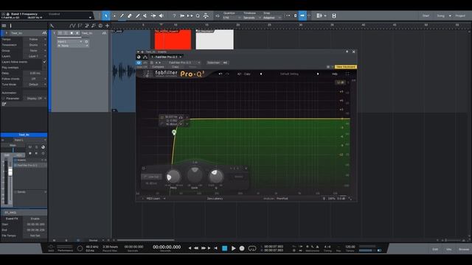Add a new track with plus icon
This screenshot has height=265, width=472.
(107, 26)
